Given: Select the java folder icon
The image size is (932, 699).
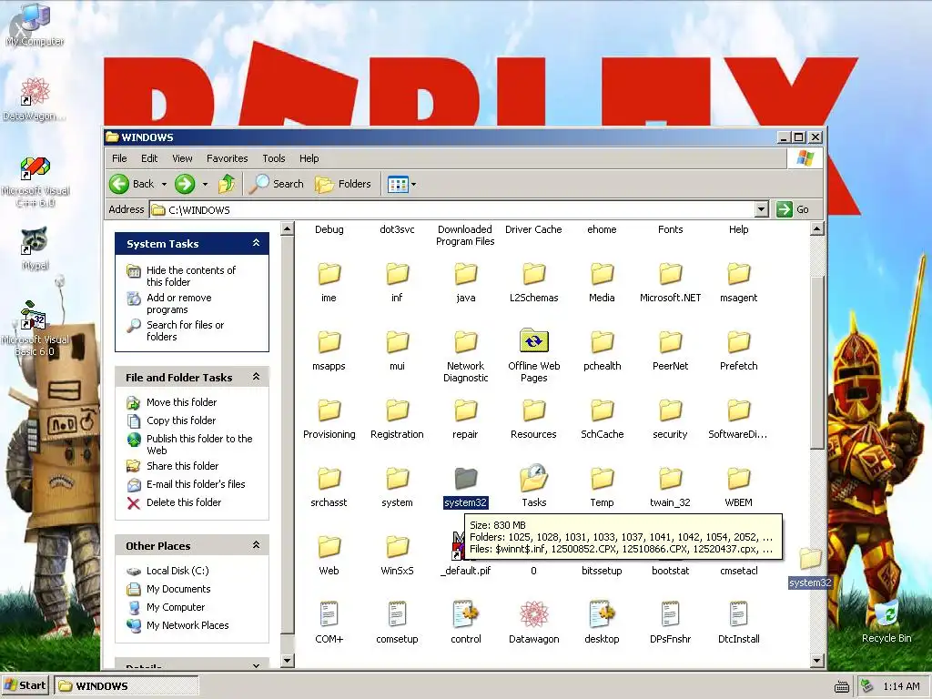Looking at the screenshot, I should [465, 273].
